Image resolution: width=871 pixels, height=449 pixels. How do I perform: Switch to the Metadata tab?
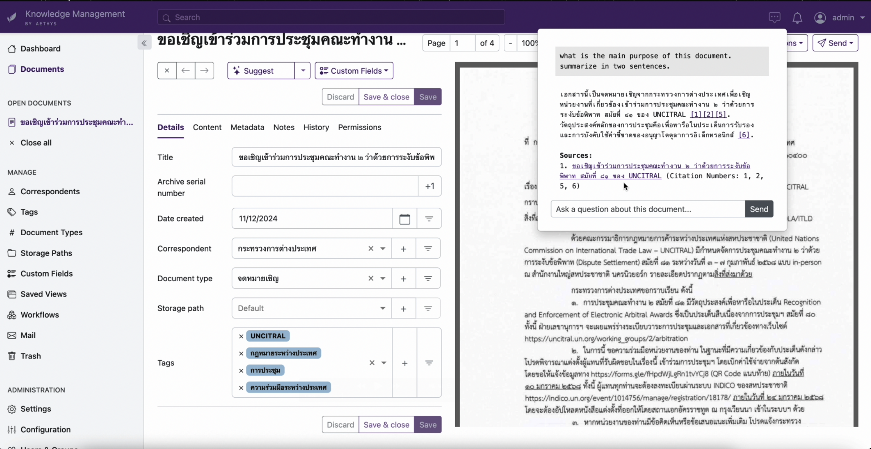pyautogui.click(x=247, y=127)
